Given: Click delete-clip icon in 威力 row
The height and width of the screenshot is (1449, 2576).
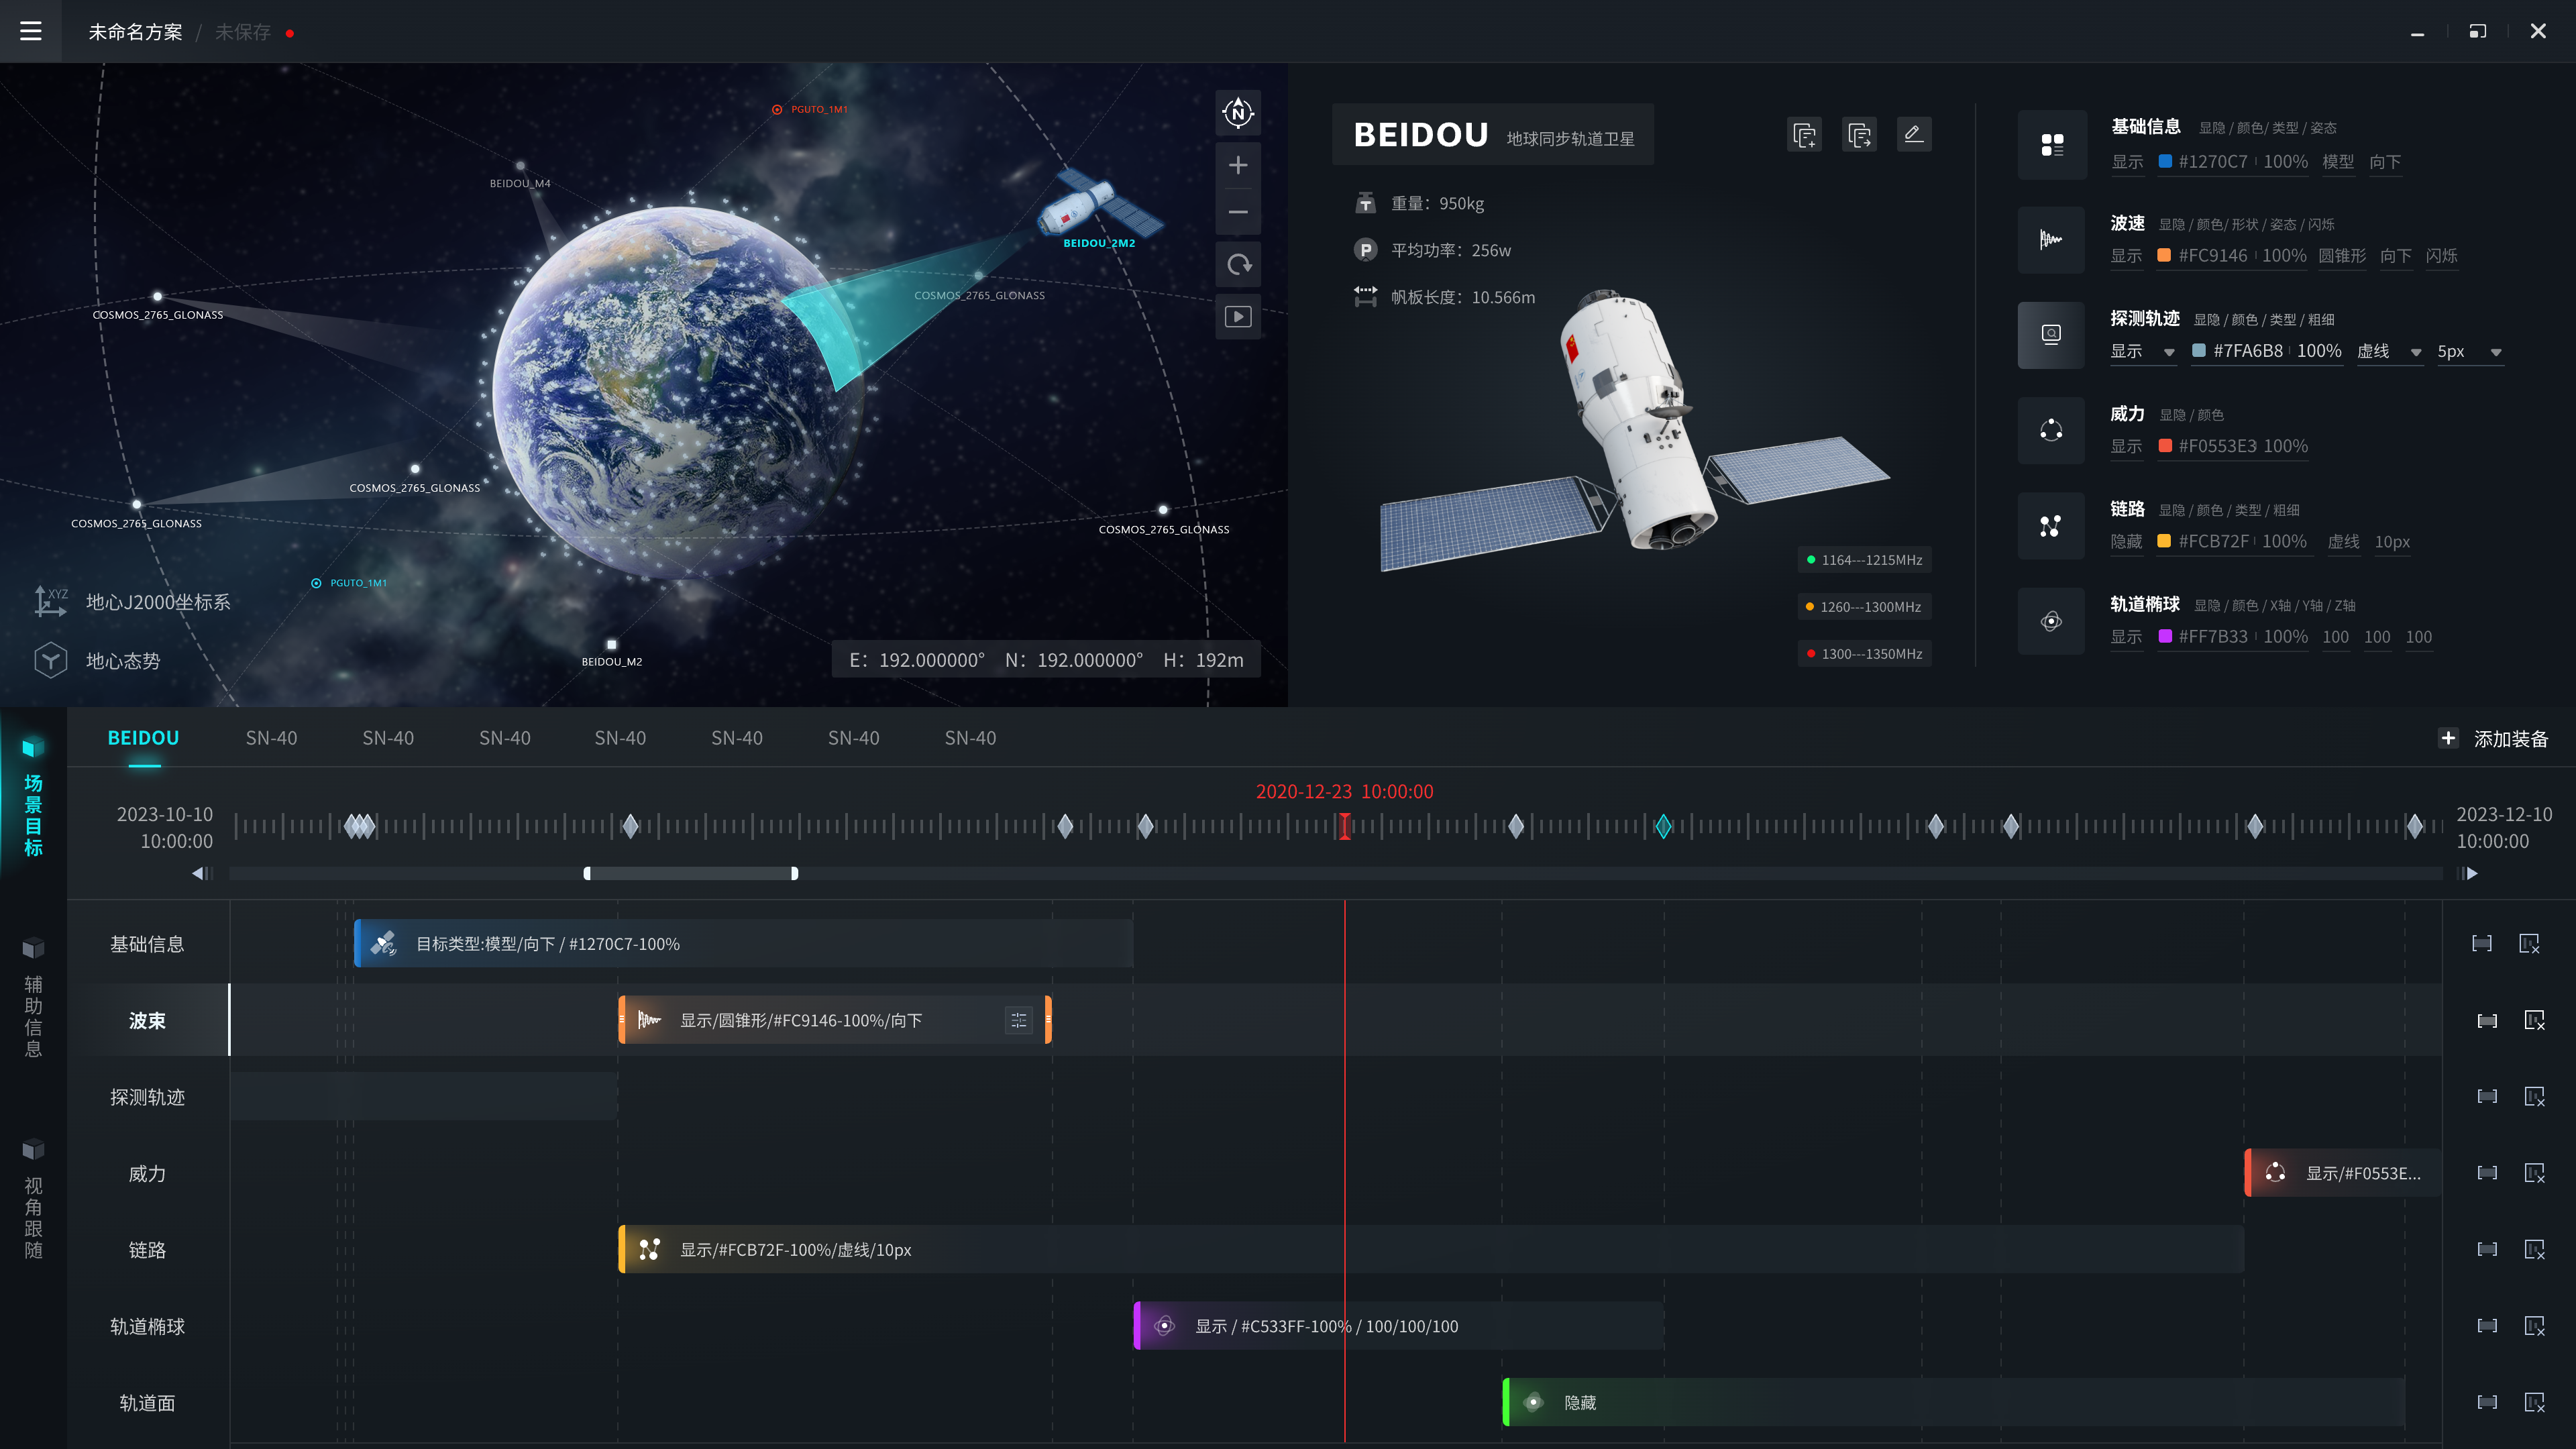Looking at the screenshot, I should point(2535,1173).
